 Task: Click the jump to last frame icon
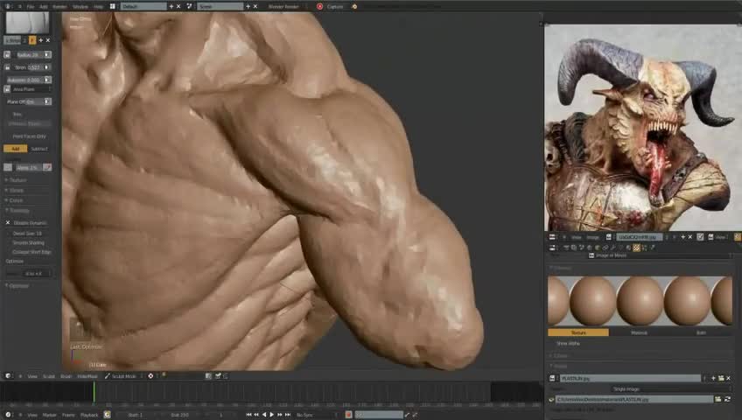point(290,415)
